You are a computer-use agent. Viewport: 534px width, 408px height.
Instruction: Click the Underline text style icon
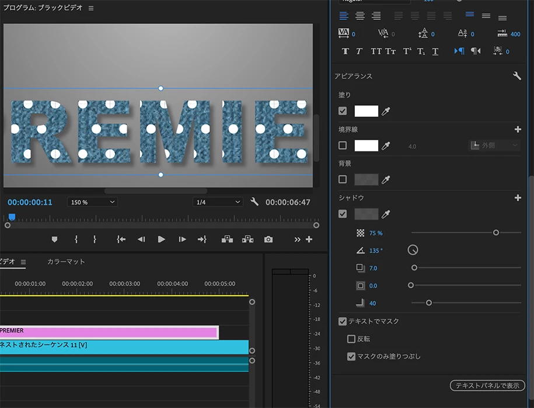tap(435, 51)
